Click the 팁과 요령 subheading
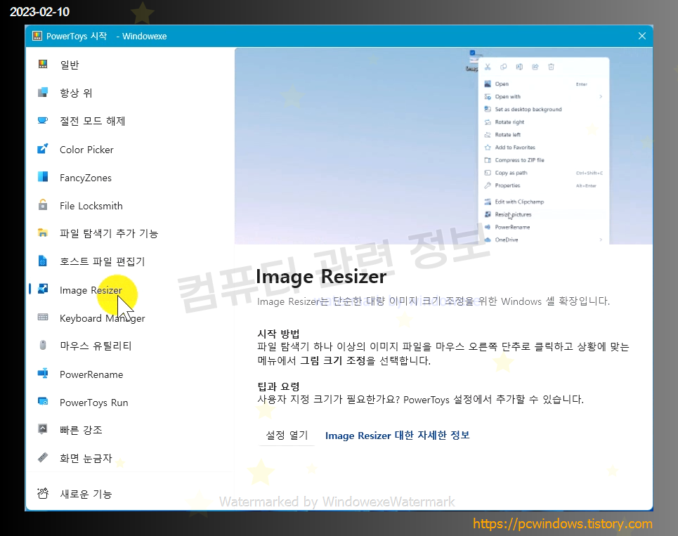 (278, 386)
